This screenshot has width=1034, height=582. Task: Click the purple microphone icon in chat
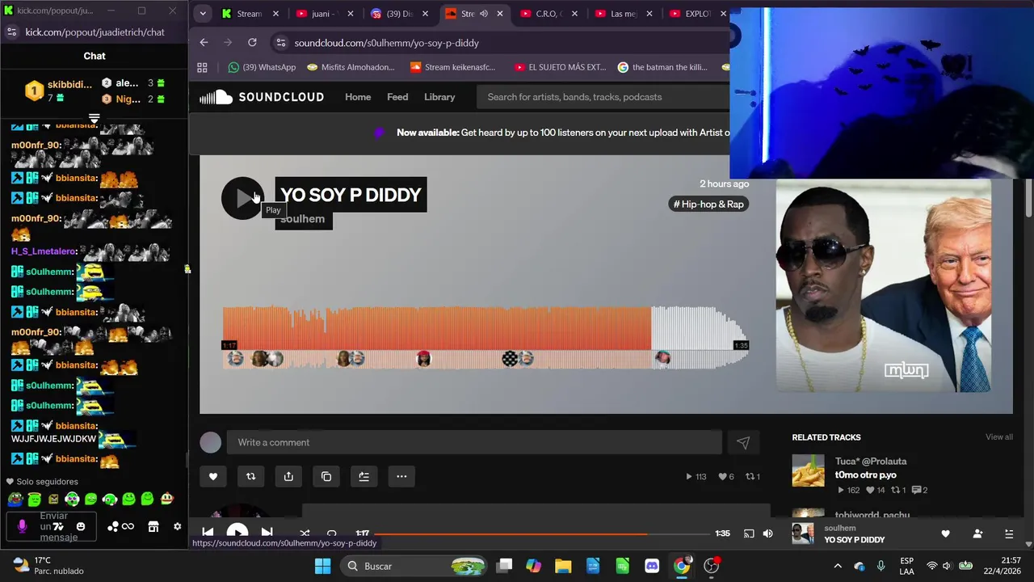pos(22,527)
